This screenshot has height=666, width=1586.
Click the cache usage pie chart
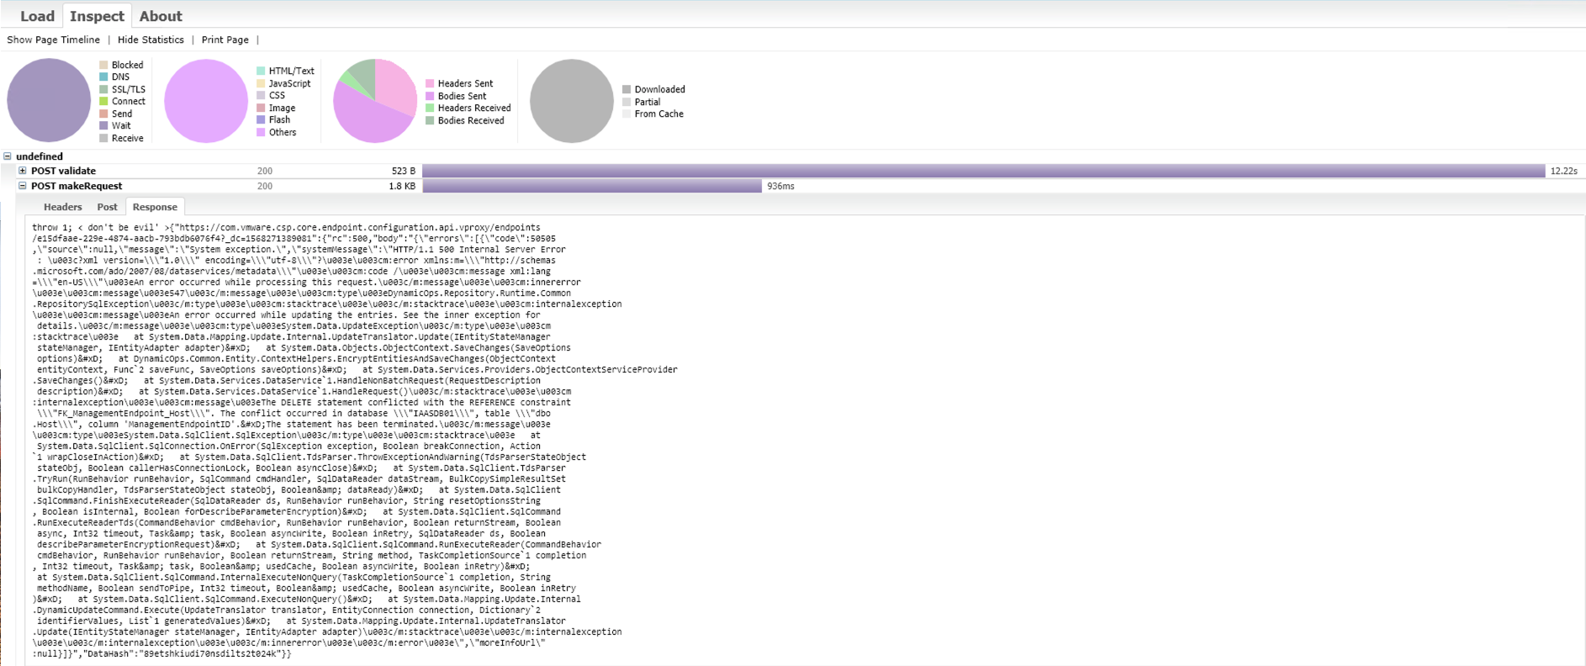572,101
